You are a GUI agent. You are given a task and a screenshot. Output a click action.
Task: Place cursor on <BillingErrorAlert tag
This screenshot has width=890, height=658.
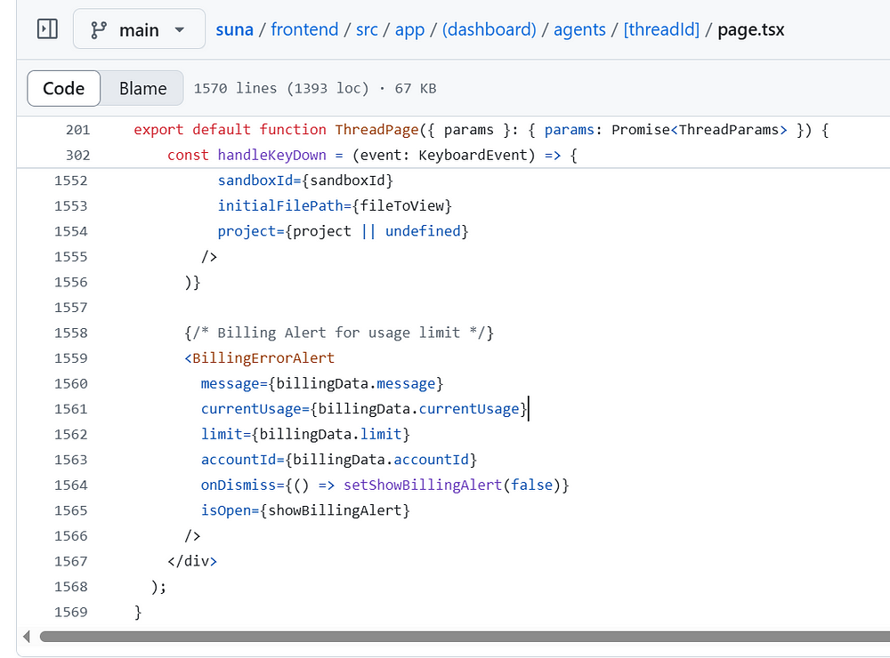tap(259, 358)
